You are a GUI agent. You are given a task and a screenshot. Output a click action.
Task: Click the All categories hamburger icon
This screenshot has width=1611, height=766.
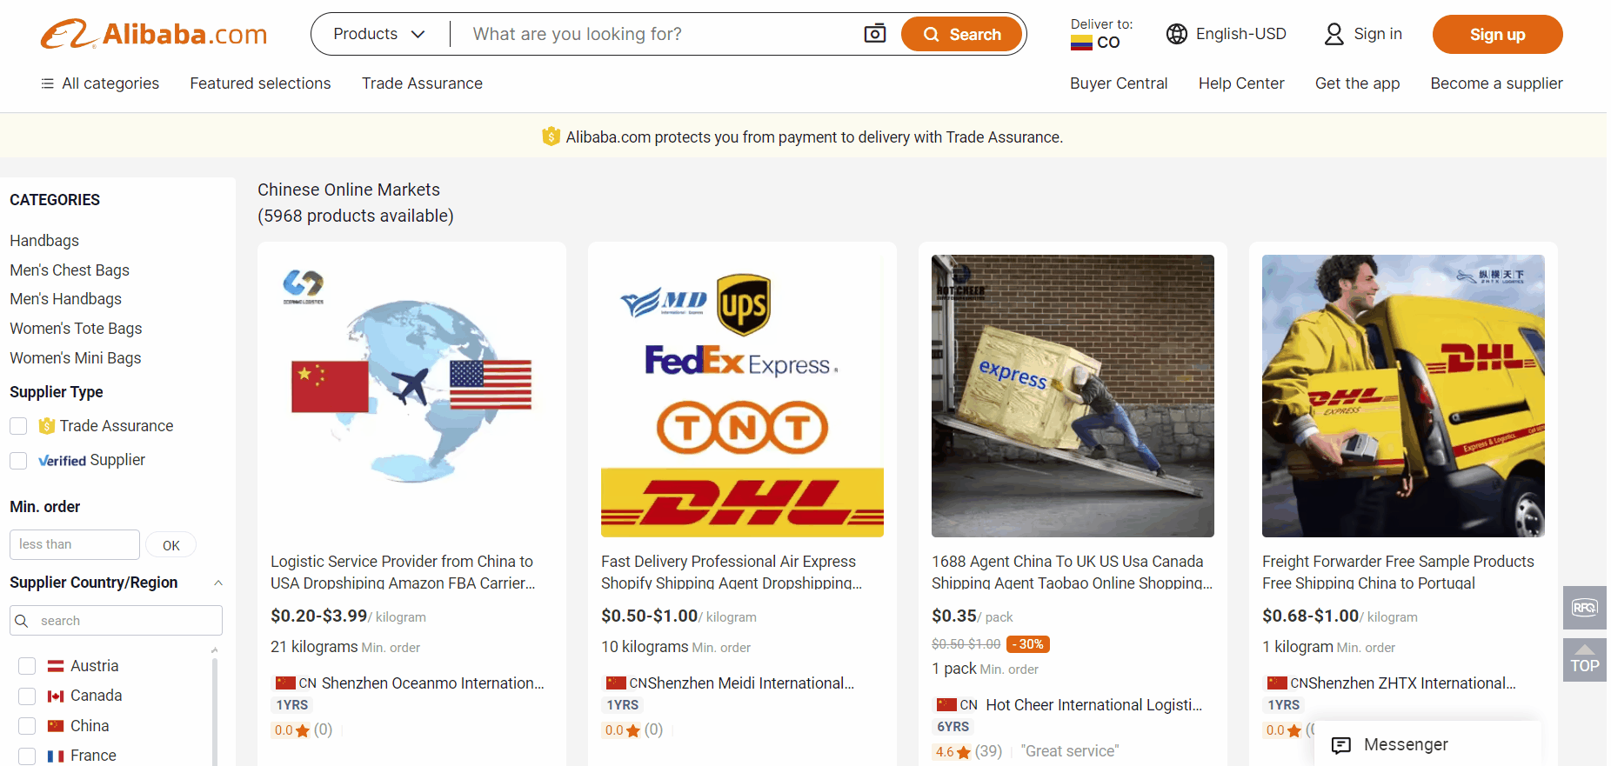tap(47, 83)
